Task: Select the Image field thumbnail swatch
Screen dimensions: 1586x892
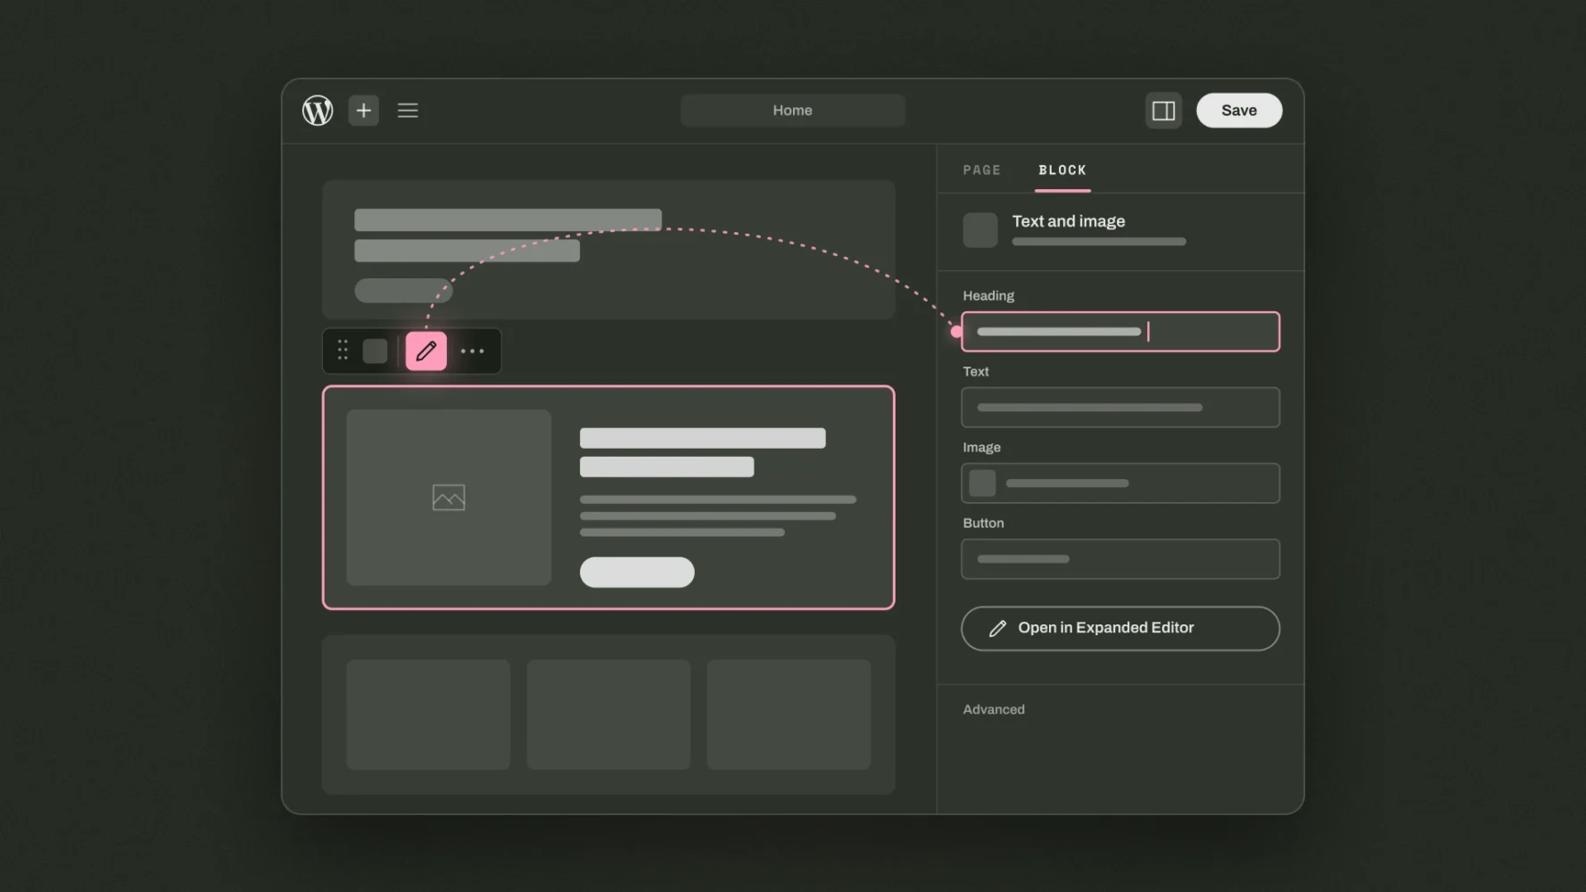Action: click(982, 483)
